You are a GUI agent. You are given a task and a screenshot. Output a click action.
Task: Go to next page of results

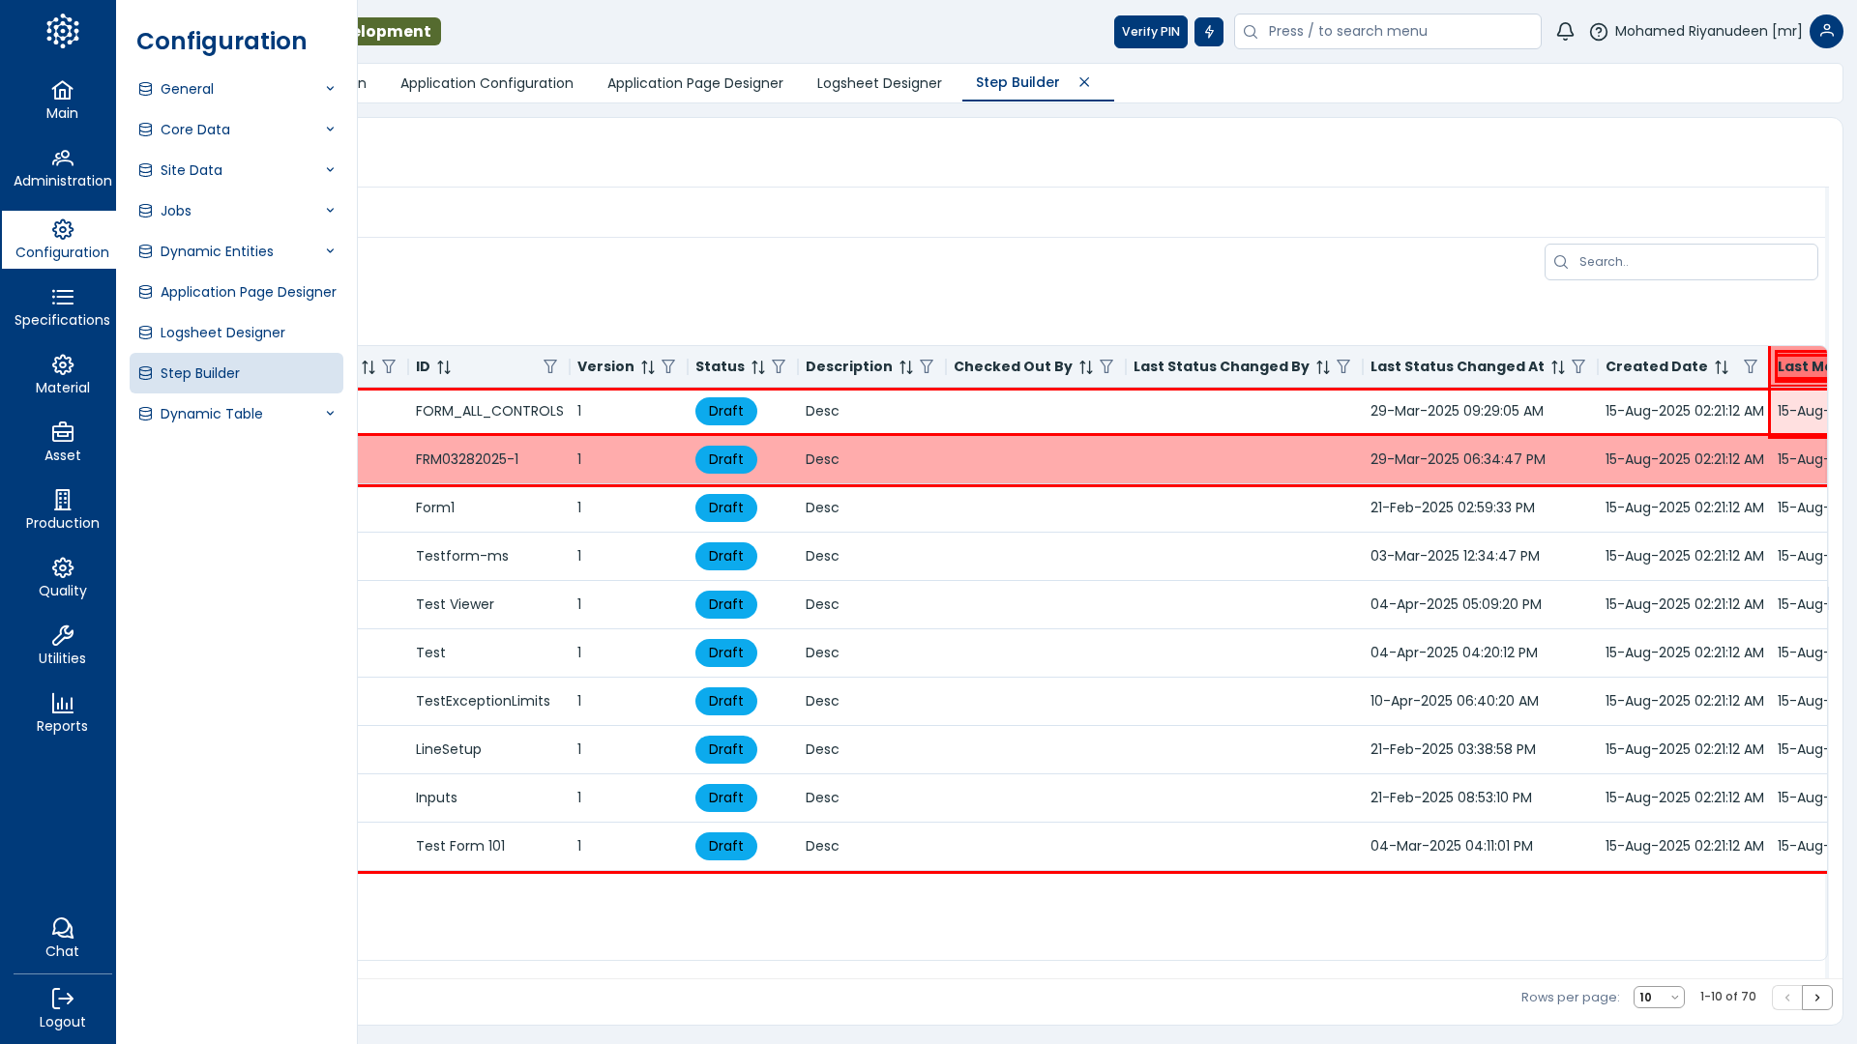(x=1816, y=998)
